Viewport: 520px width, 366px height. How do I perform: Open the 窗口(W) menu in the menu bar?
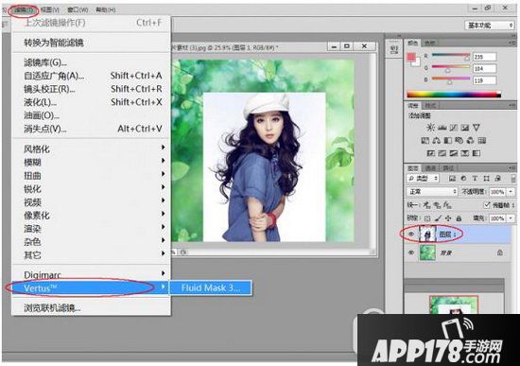click(78, 10)
